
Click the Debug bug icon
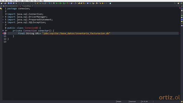coord(57,3)
